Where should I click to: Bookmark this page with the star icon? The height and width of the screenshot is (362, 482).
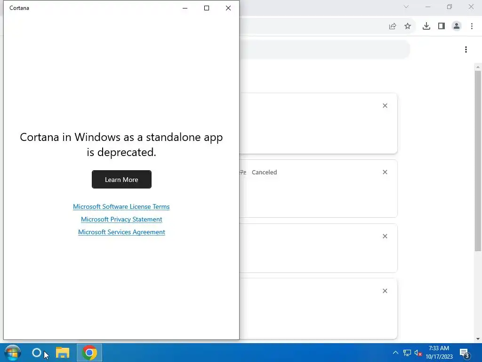click(x=408, y=26)
